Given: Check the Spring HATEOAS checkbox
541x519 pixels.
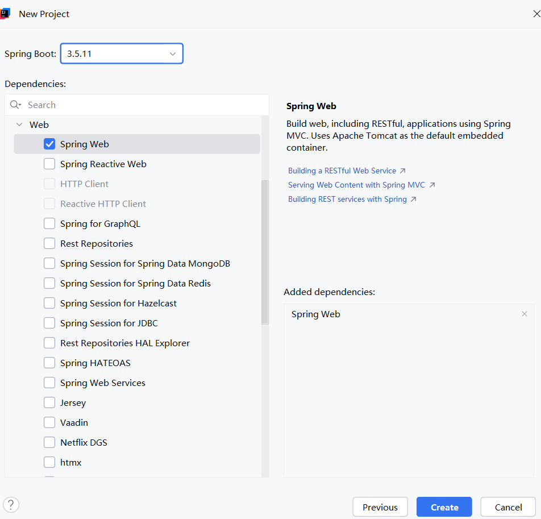Looking at the screenshot, I should tap(49, 363).
